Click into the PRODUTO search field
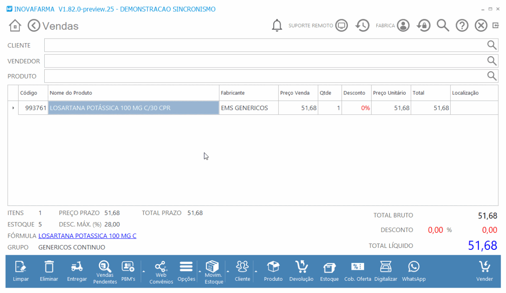 (x=271, y=76)
